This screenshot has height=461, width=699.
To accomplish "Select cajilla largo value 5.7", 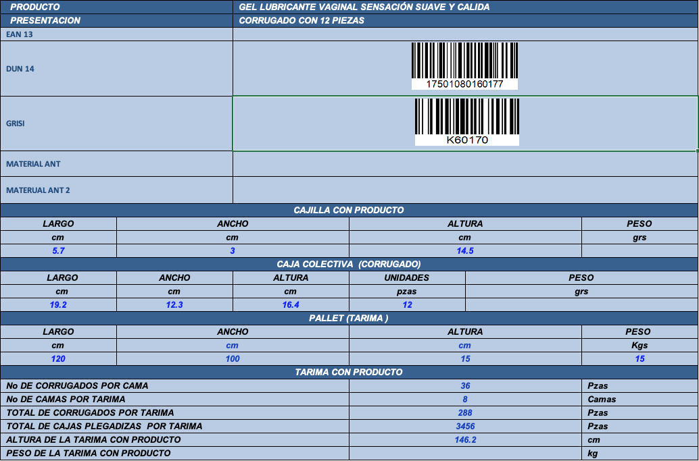I will (58, 250).
